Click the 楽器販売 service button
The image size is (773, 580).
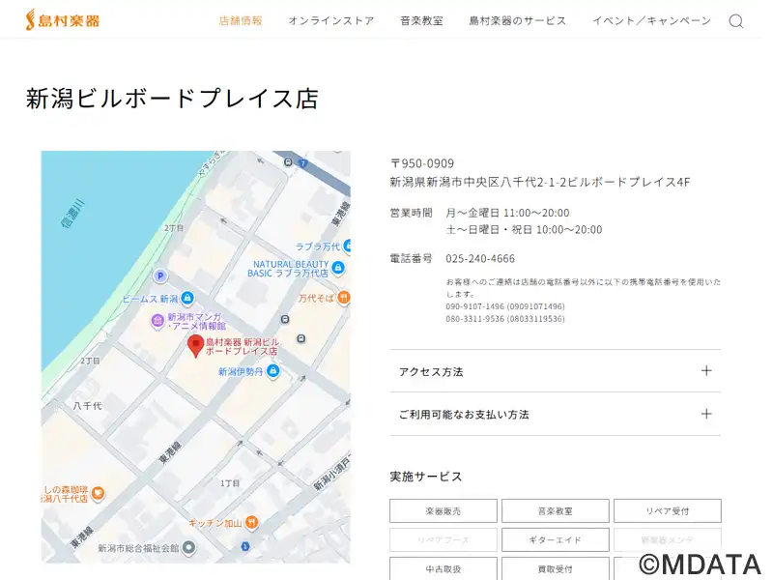[x=444, y=511]
